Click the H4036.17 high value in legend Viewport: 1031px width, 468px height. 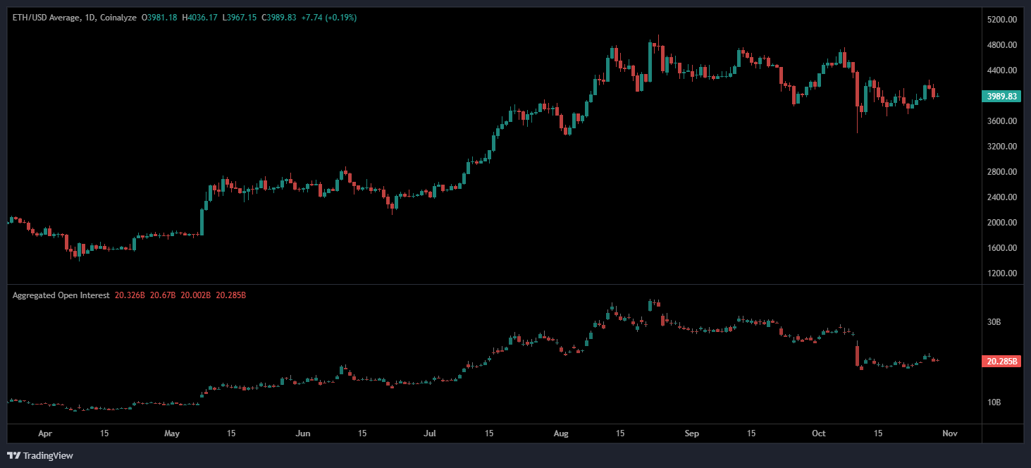point(200,17)
